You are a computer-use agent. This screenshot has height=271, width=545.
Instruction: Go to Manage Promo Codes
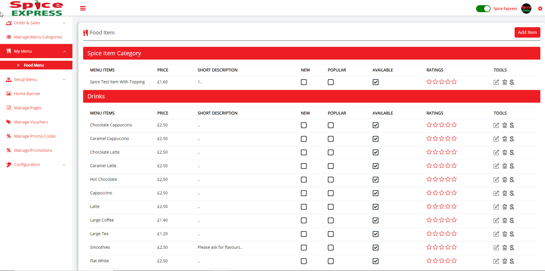(35, 136)
